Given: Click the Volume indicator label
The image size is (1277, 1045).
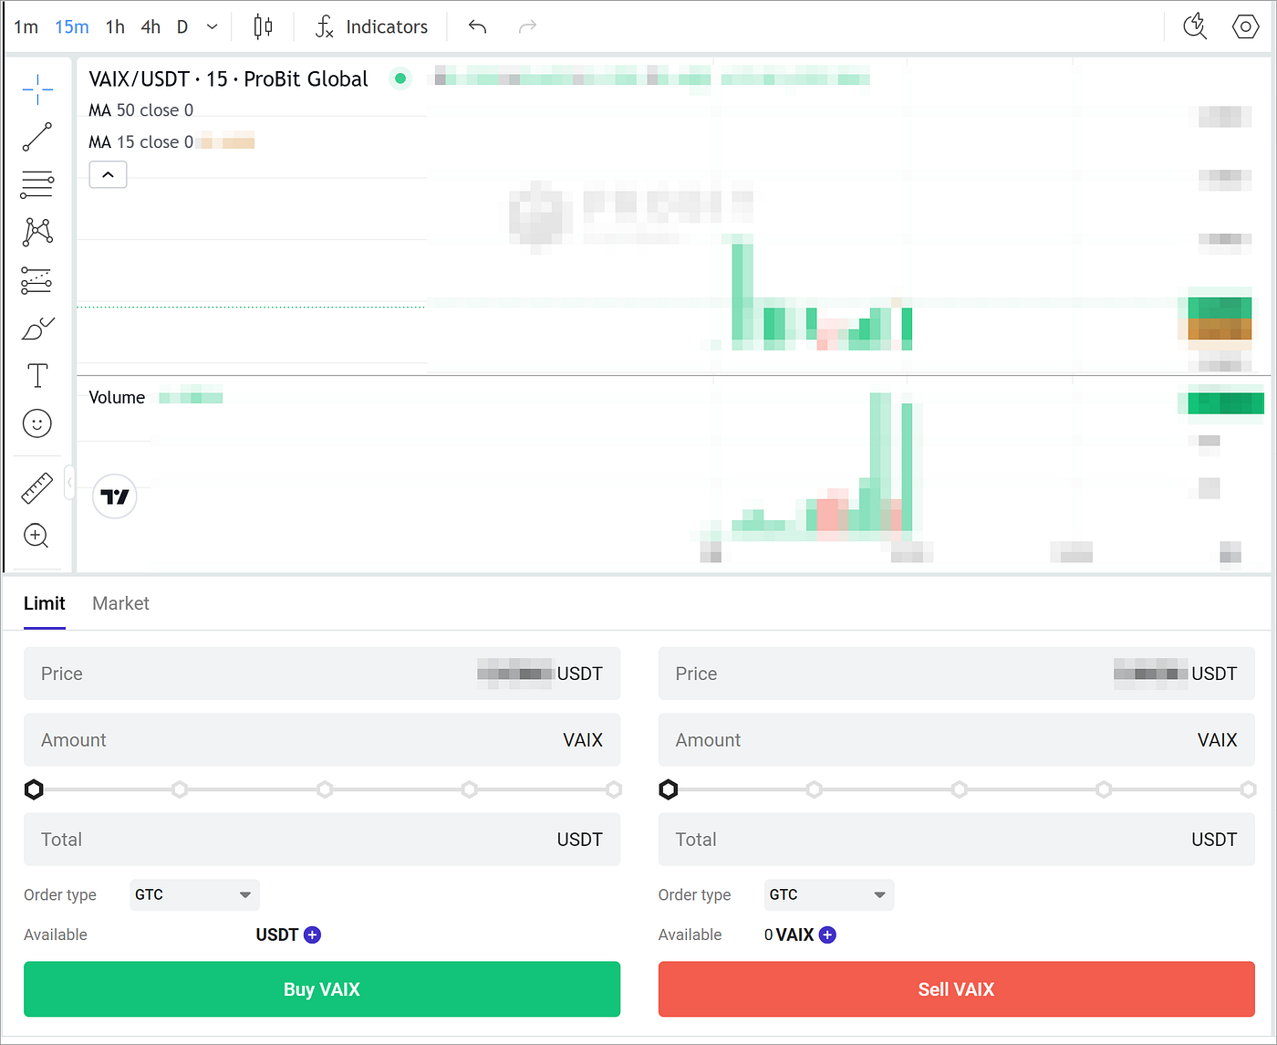Looking at the screenshot, I should (x=117, y=397).
